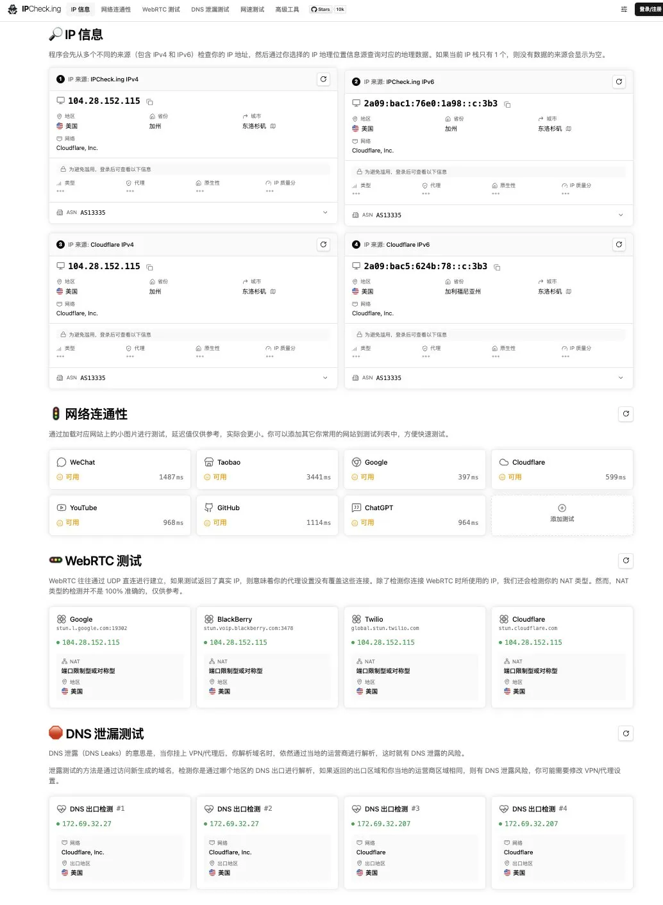Click login notice in IPCheck.ing IPv4 card

pos(193,170)
